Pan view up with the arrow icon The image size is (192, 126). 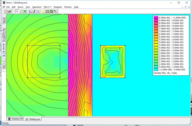pos(4,45)
